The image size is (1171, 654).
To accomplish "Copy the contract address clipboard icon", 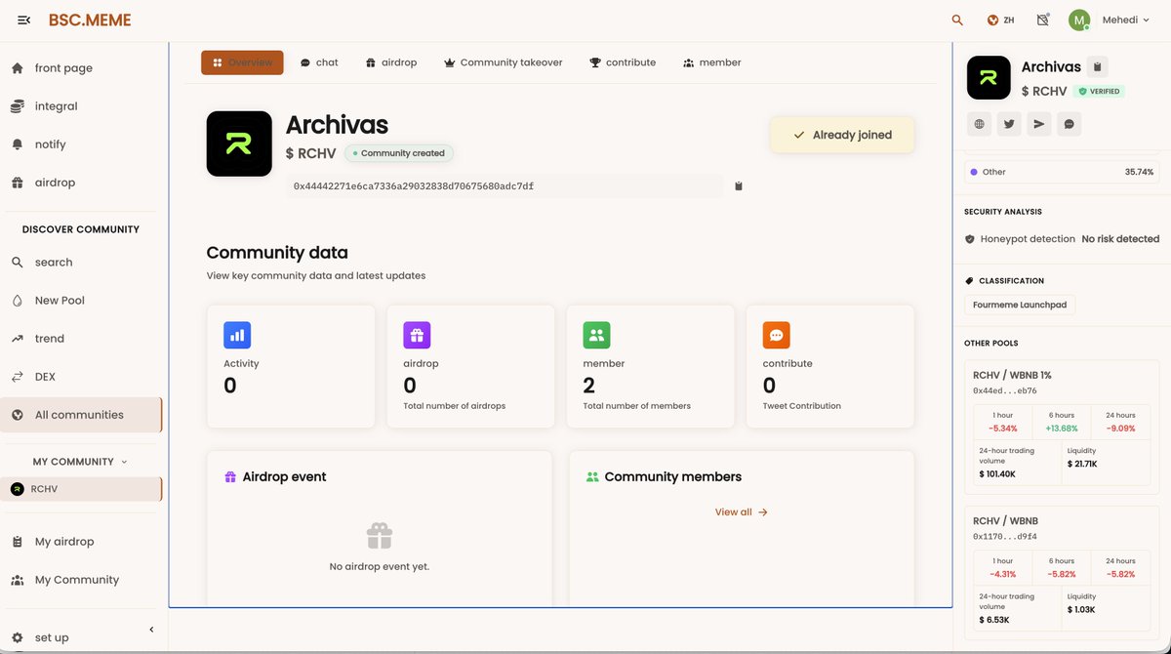I will tap(739, 185).
